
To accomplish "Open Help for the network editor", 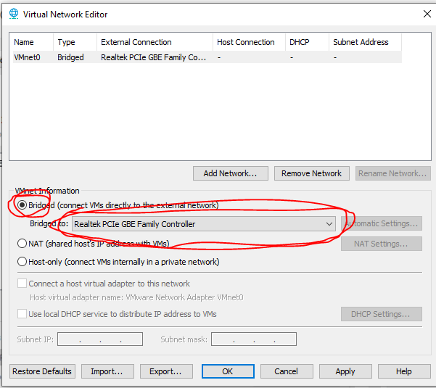I will [x=404, y=371].
